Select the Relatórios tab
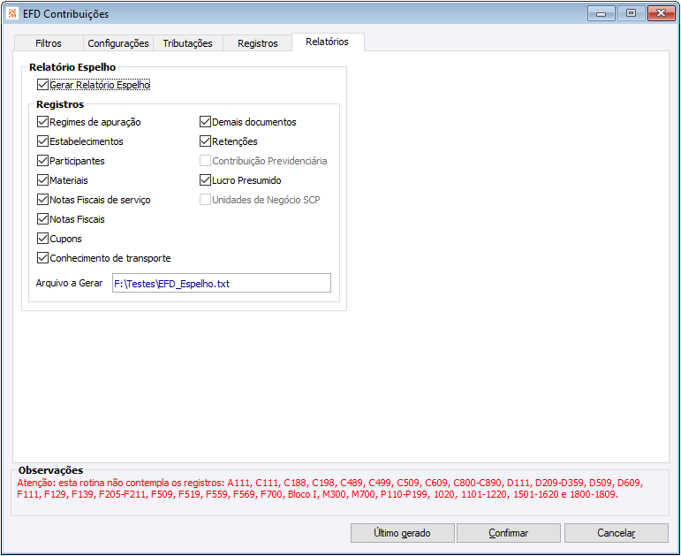The image size is (681, 556). pyautogui.click(x=328, y=42)
